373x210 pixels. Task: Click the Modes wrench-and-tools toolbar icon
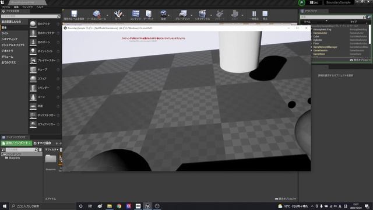(118, 14)
